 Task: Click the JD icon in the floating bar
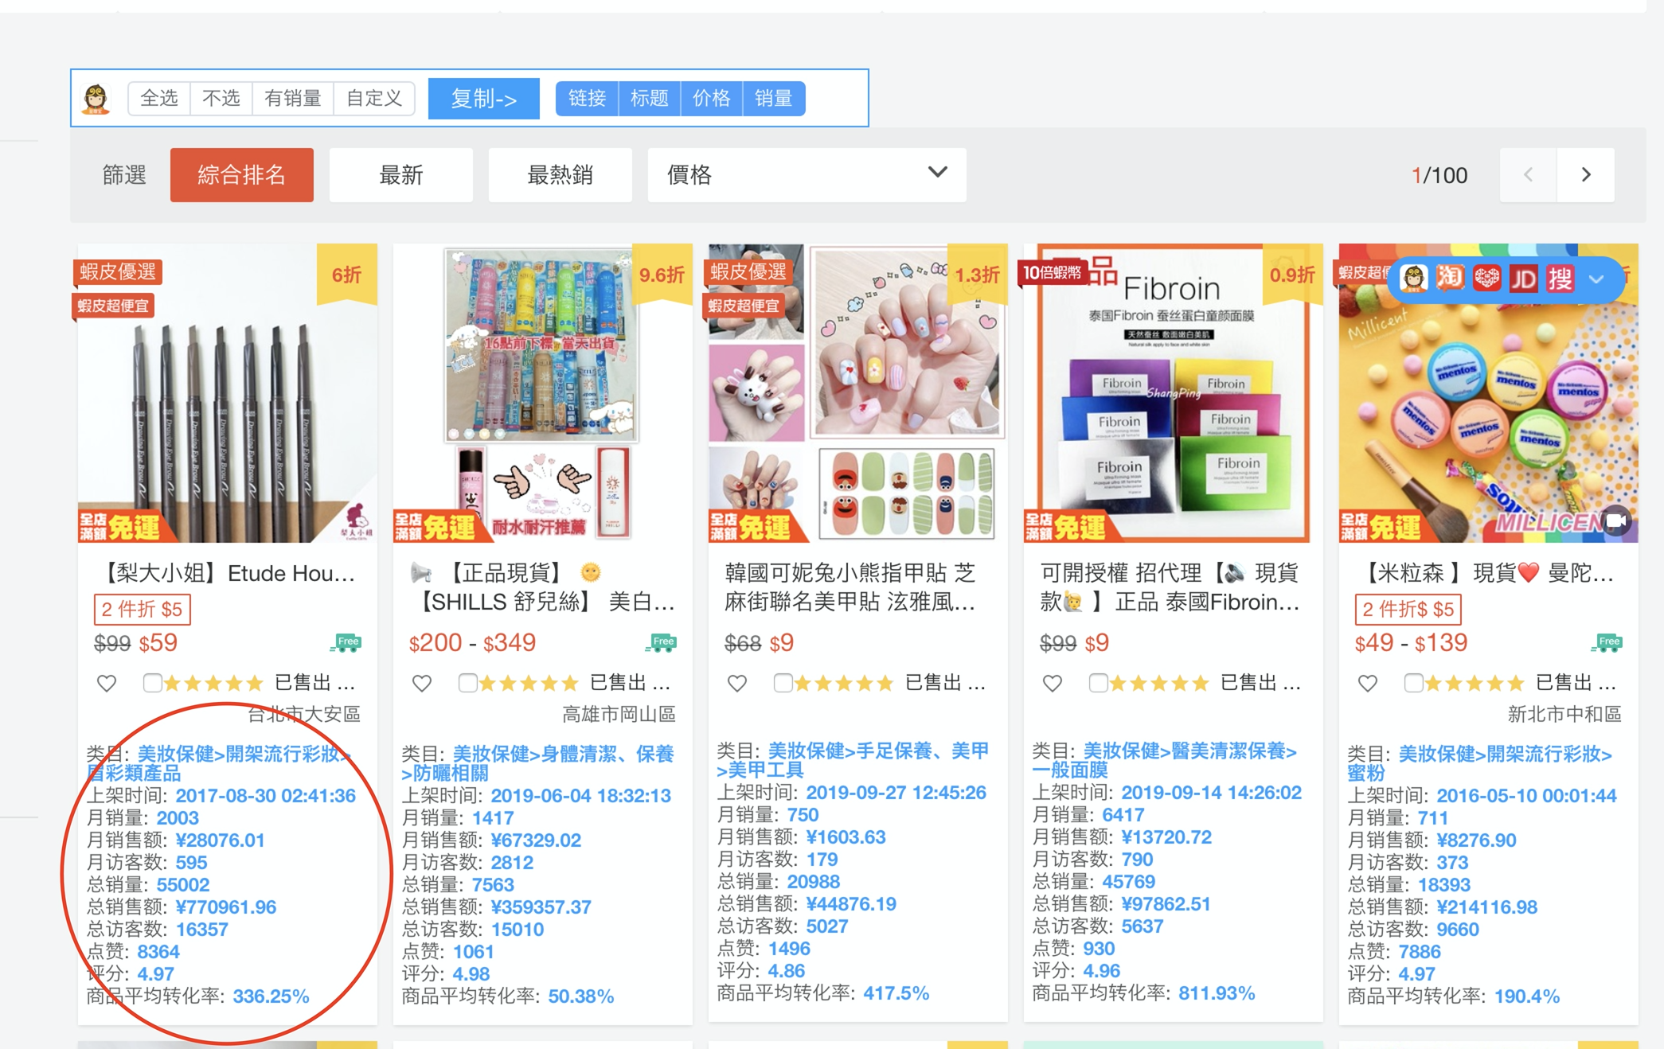(x=1523, y=279)
